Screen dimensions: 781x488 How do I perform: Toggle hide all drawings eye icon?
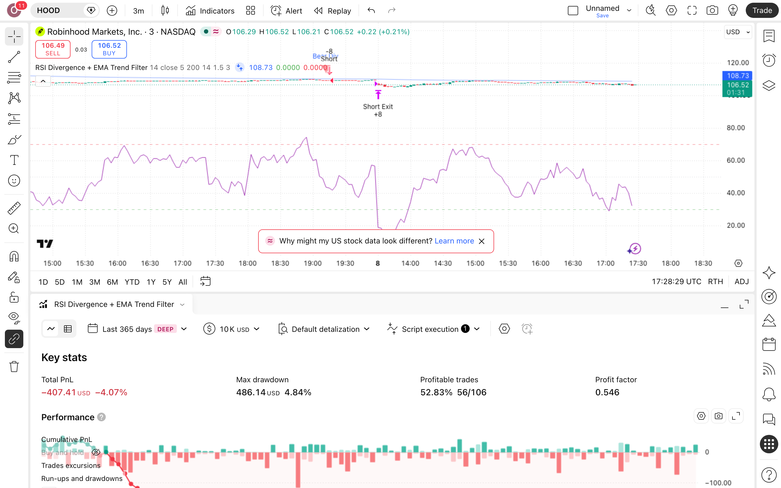pos(14,318)
